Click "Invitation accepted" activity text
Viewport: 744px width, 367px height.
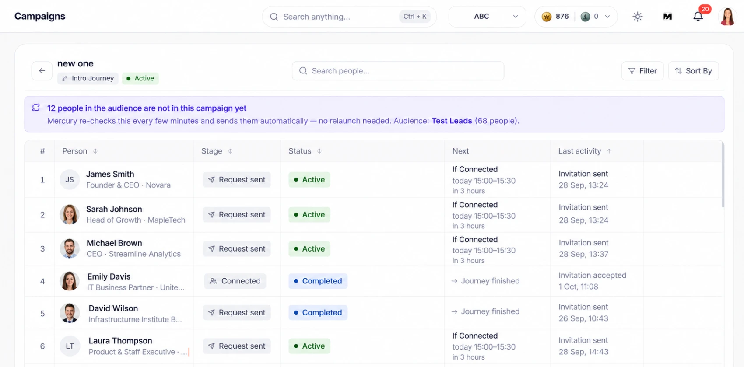pyautogui.click(x=592, y=275)
